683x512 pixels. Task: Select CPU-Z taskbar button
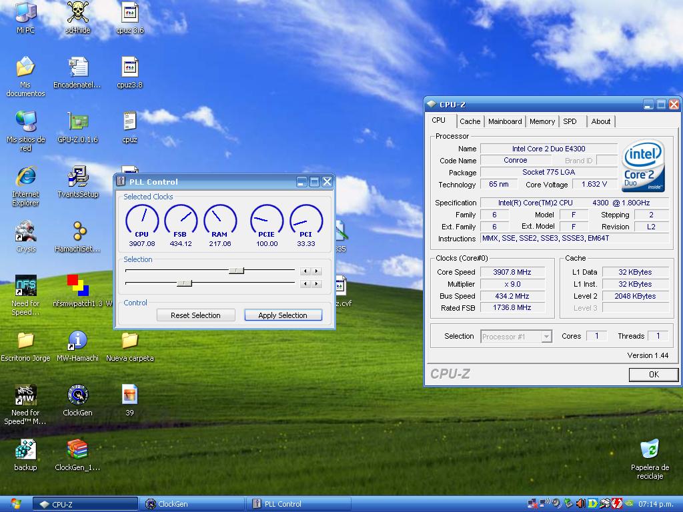pyautogui.click(x=85, y=504)
